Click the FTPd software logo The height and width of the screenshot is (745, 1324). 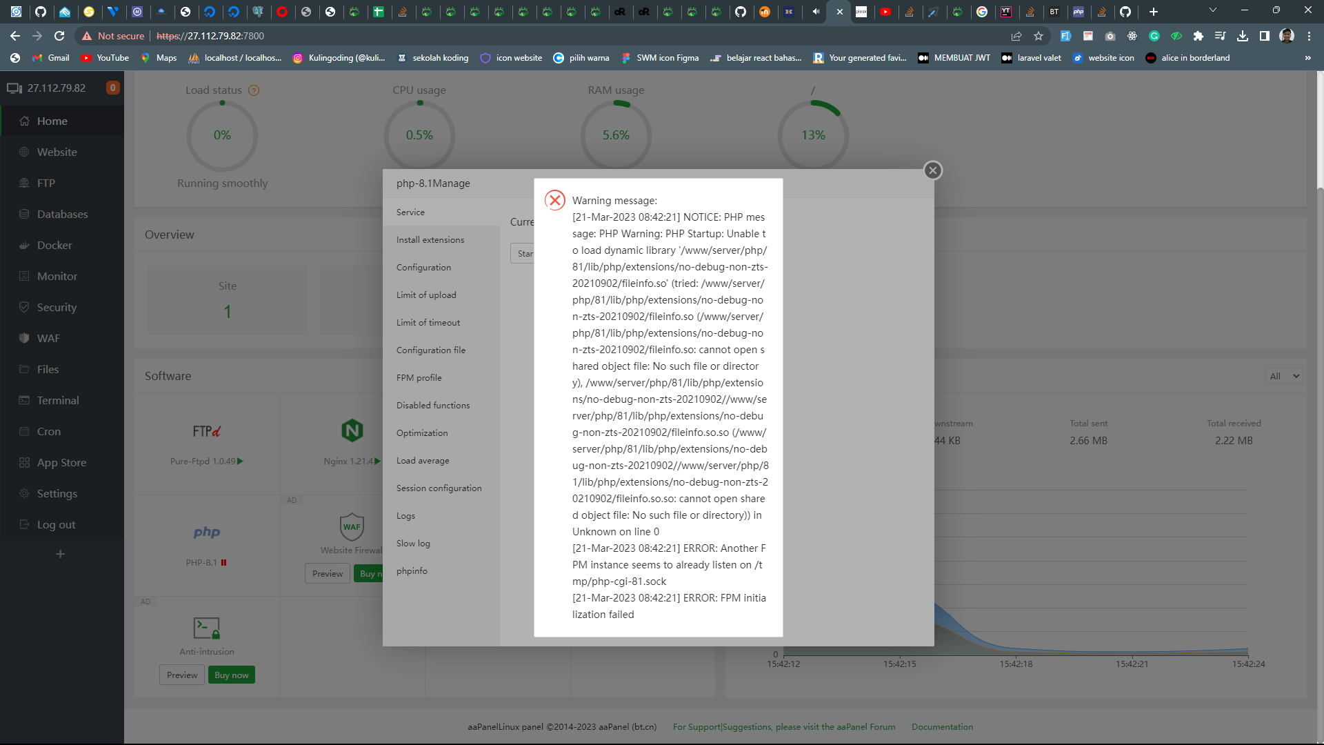pyautogui.click(x=206, y=431)
